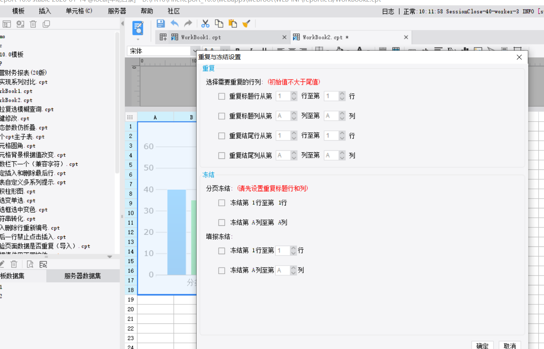Step 填报冻结 end row spinner
Image resolution: width=544 pixels, height=349 pixels.
(x=293, y=251)
